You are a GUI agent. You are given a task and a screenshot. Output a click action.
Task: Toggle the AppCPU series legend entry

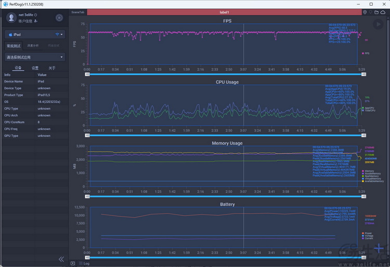tap(368, 108)
